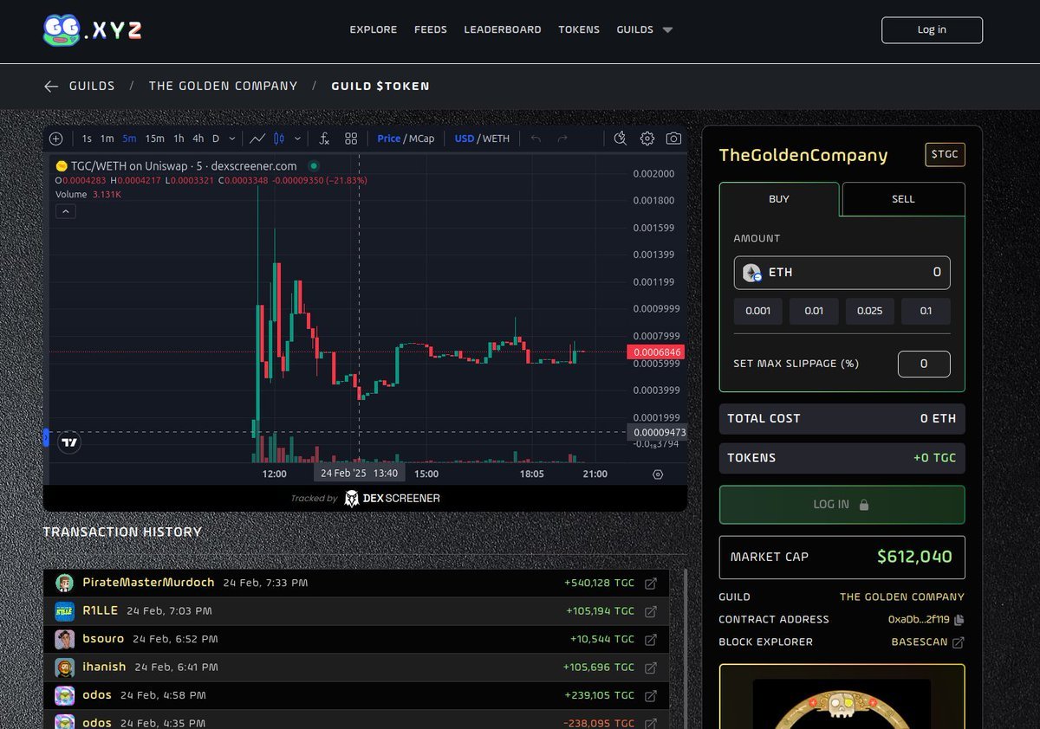This screenshot has width=1040, height=729.
Task: Open the Tokens nav item
Action: click(x=579, y=29)
